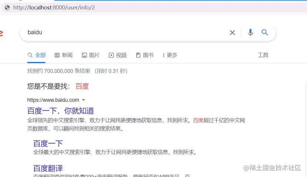Open the 工具 search tools

click(x=263, y=55)
